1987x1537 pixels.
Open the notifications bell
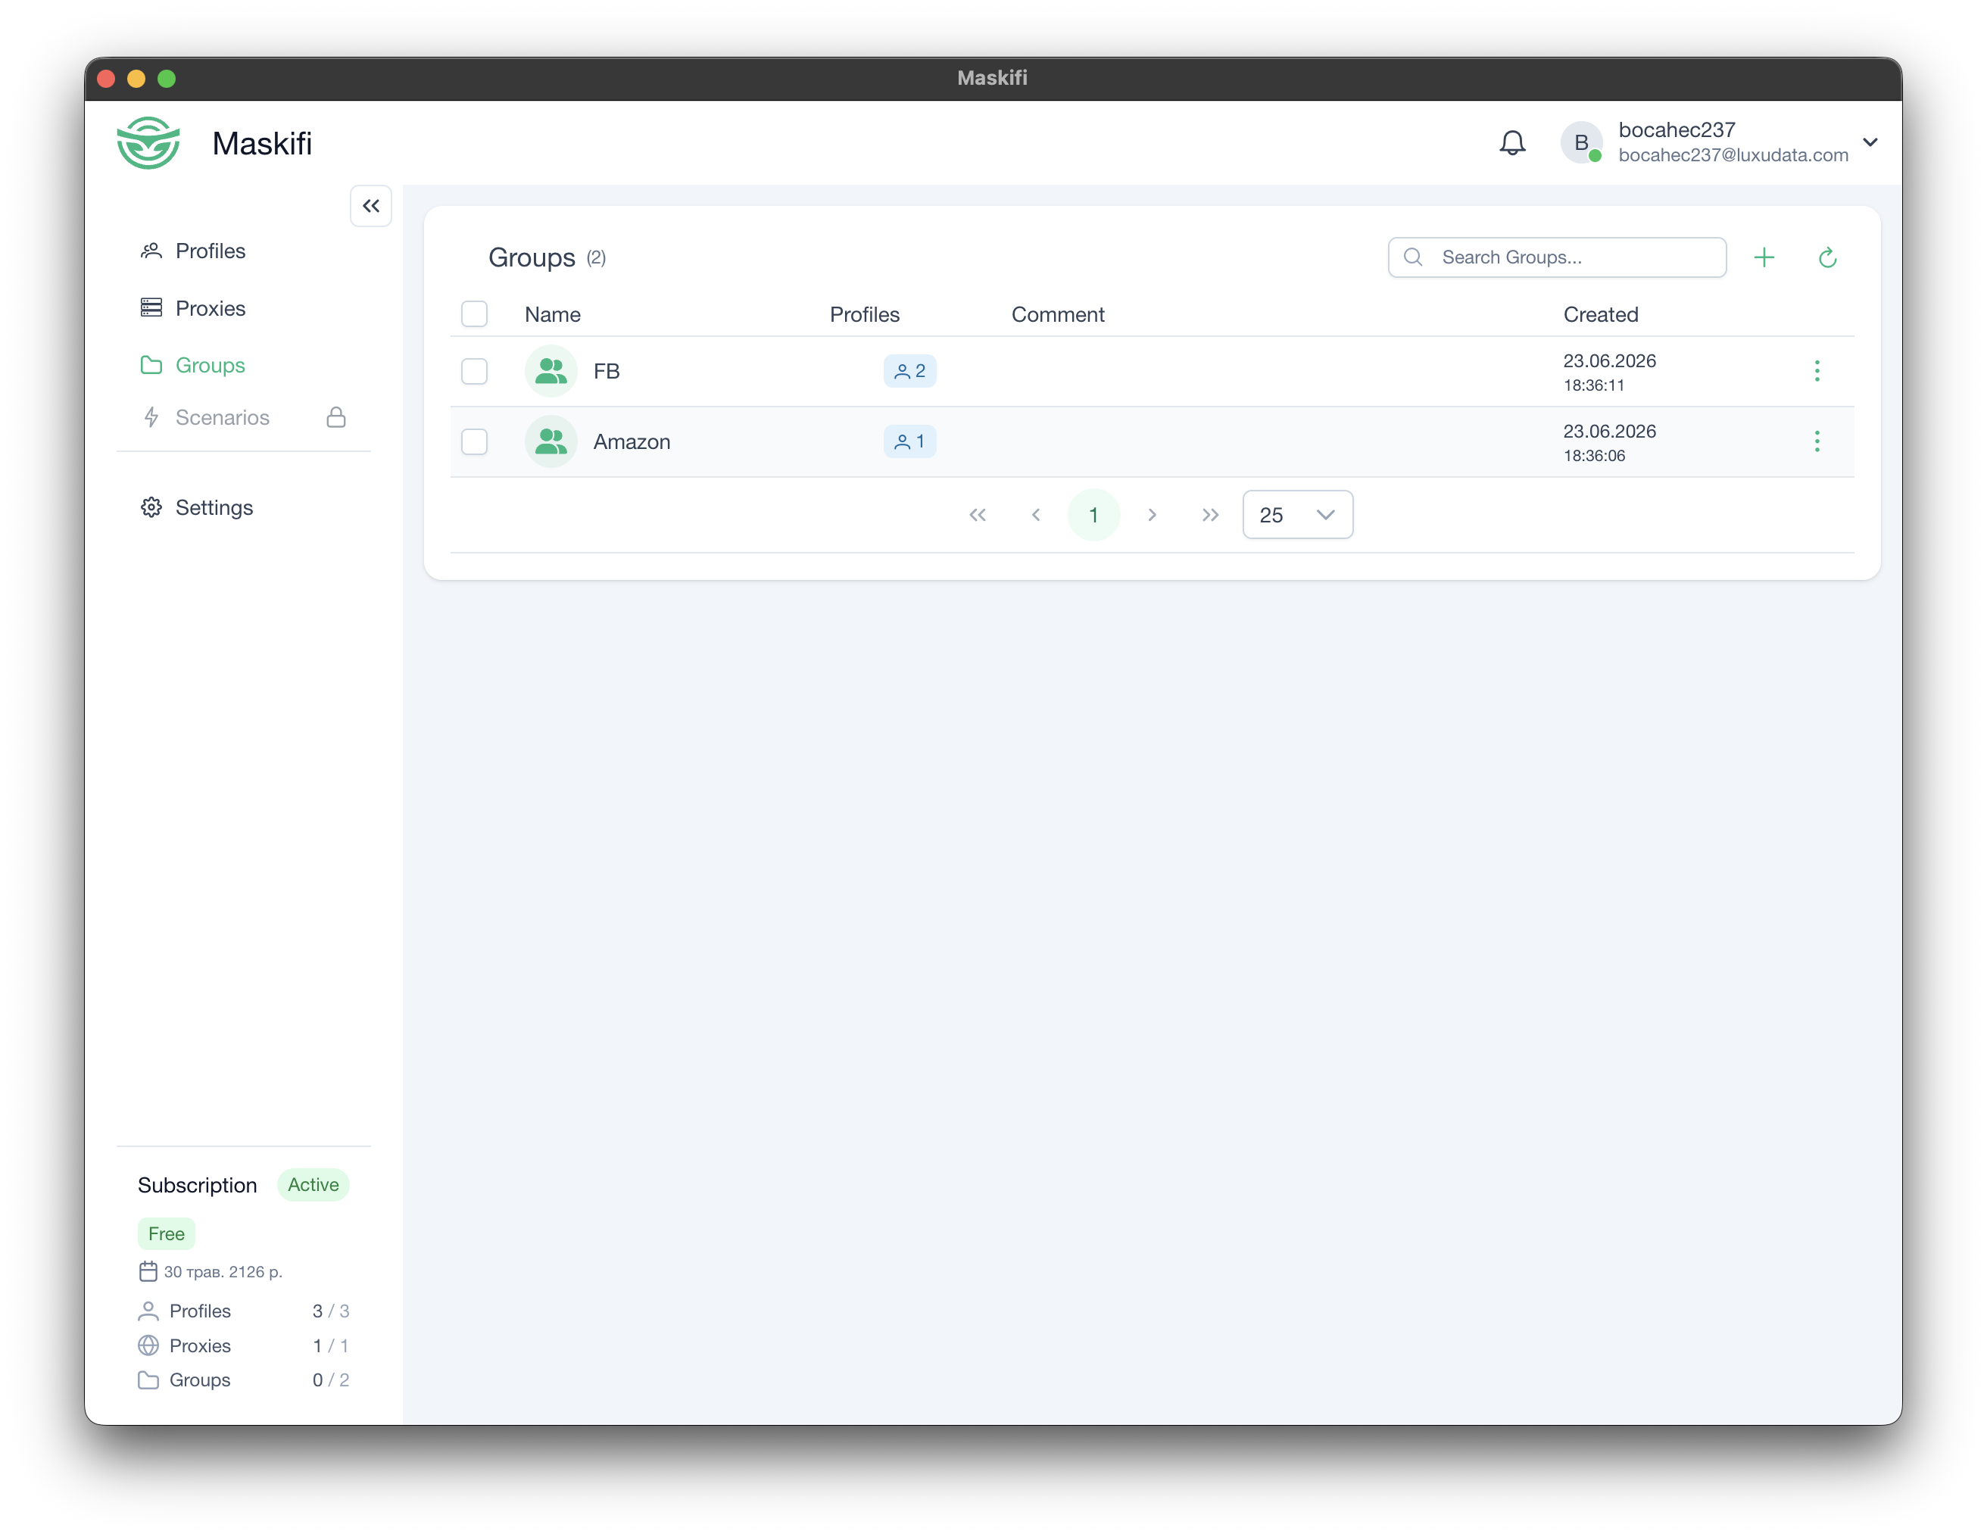[x=1512, y=143]
